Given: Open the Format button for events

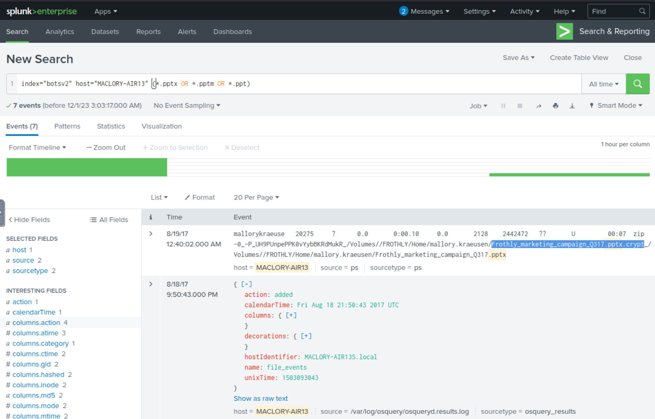Looking at the screenshot, I should pyautogui.click(x=200, y=197).
